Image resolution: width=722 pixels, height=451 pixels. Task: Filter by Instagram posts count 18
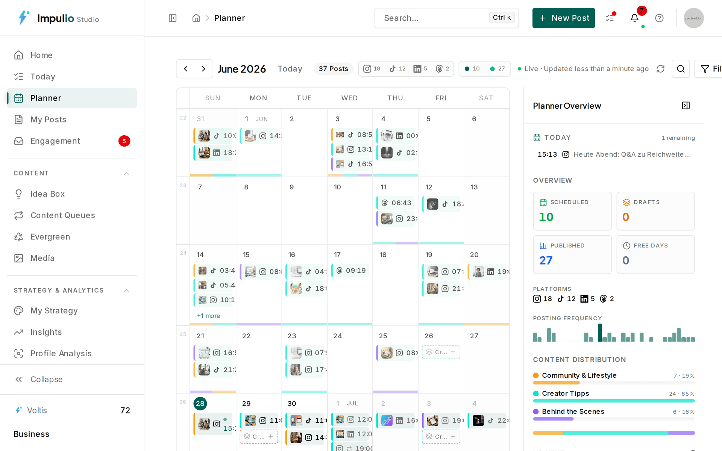(x=372, y=69)
